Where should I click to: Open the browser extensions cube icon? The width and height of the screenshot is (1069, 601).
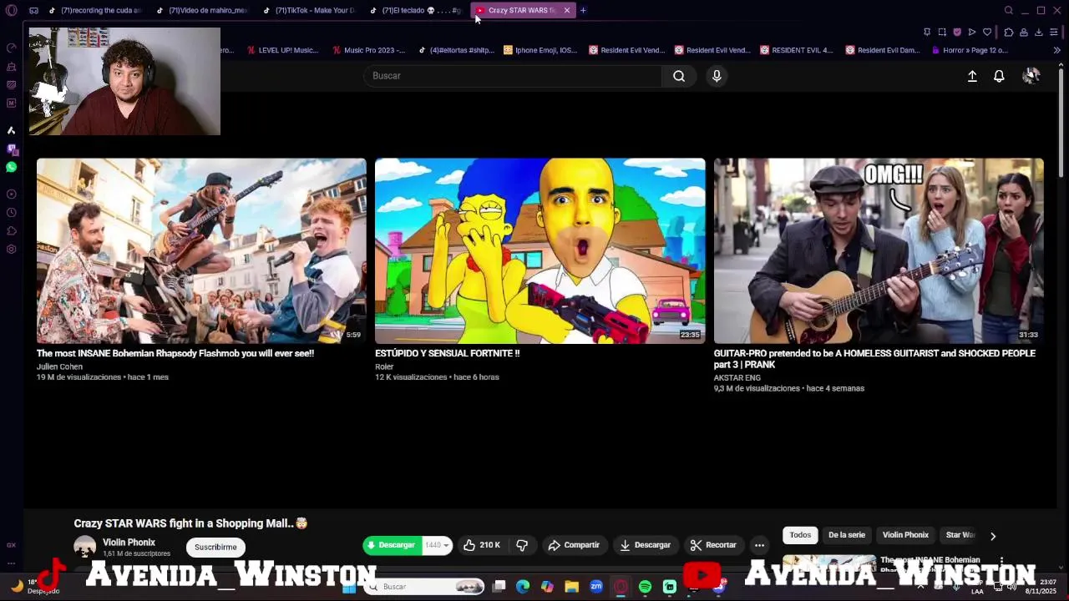point(1009,32)
